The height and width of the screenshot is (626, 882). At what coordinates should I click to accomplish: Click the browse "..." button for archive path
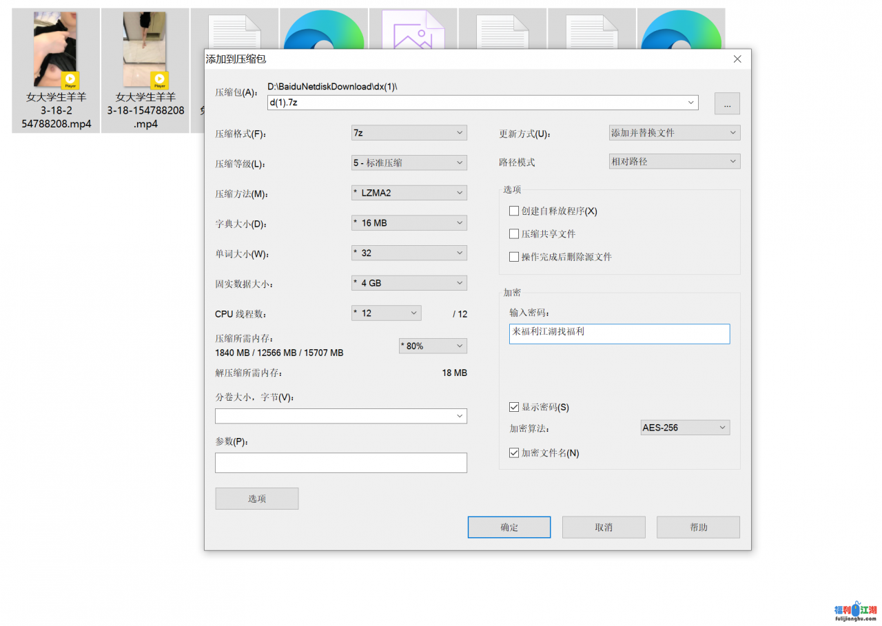pyautogui.click(x=727, y=103)
